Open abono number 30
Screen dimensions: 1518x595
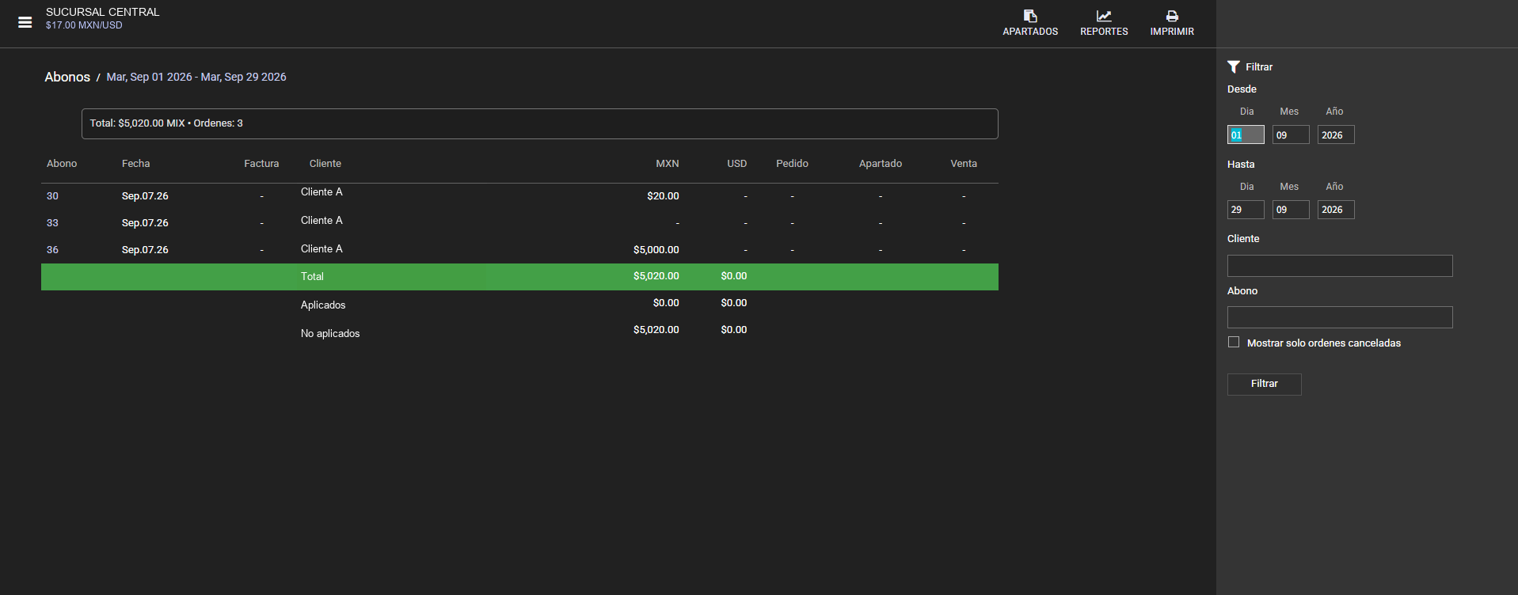point(52,196)
